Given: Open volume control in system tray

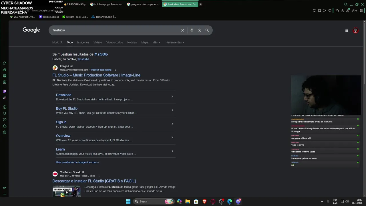Looking at the screenshot, I should coord(347,201).
